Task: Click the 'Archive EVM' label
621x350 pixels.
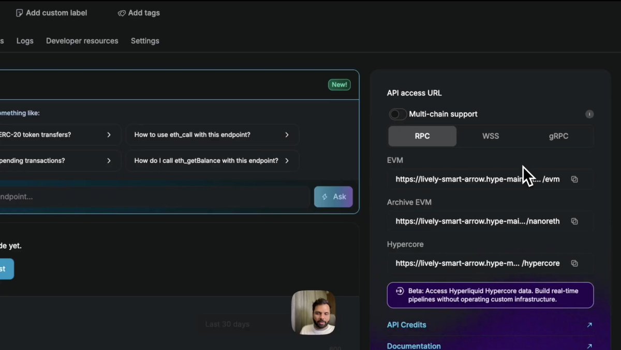Action: tap(409, 202)
